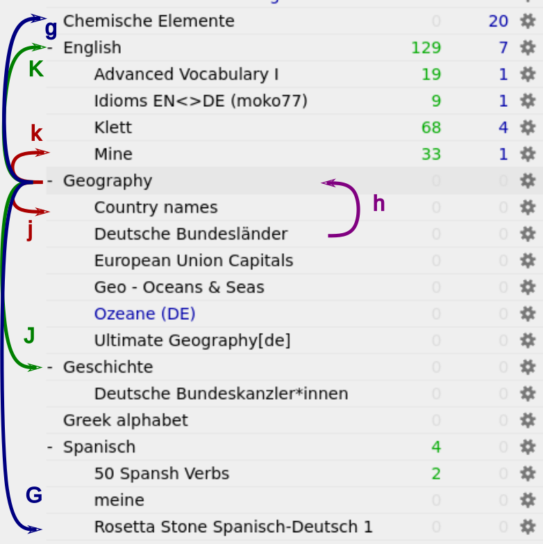Open the Ozeane (DE) deck
The image size is (543, 544).
coord(144,314)
